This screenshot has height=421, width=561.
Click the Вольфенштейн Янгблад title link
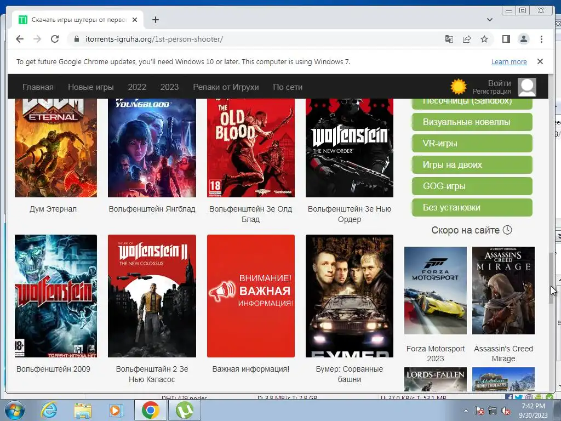152,209
